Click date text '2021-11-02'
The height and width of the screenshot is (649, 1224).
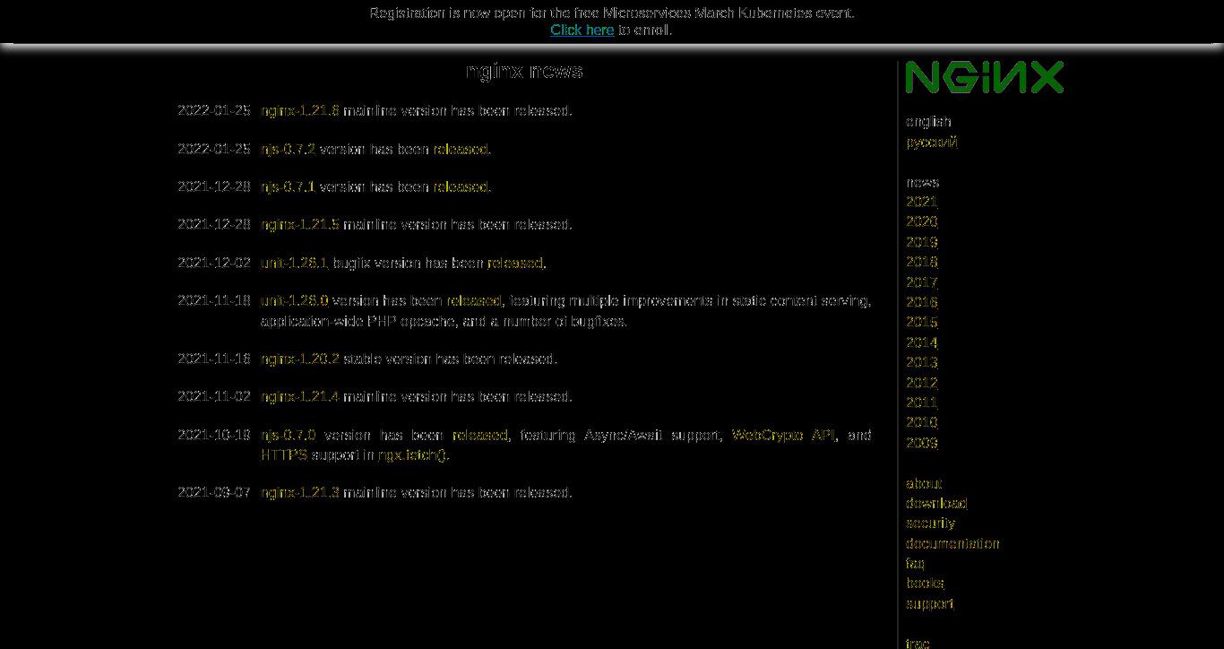[x=214, y=396]
